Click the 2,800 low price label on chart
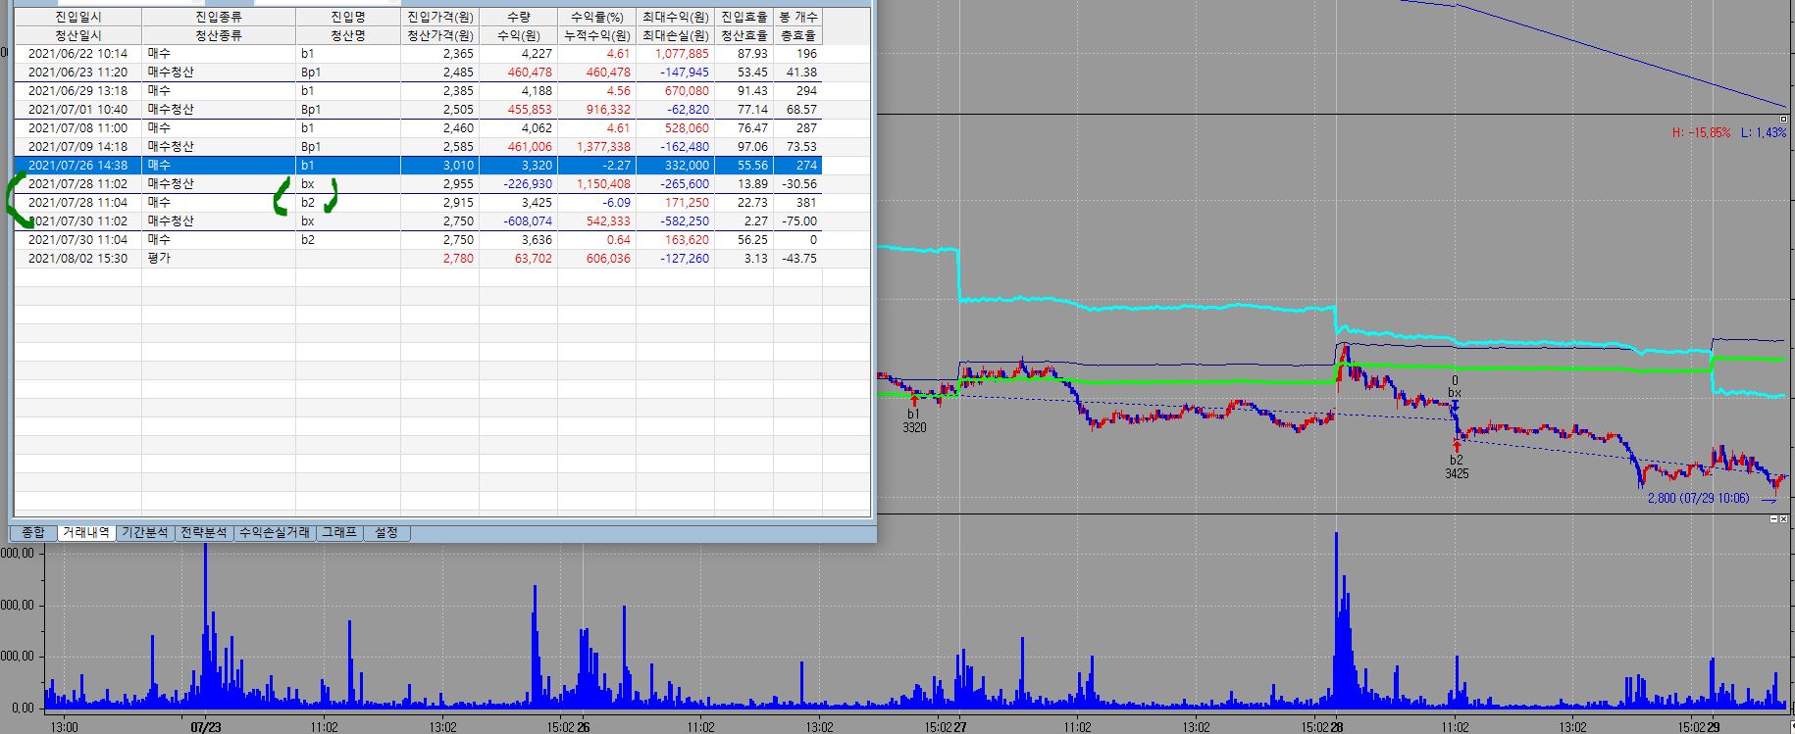 pyautogui.click(x=1697, y=498)
